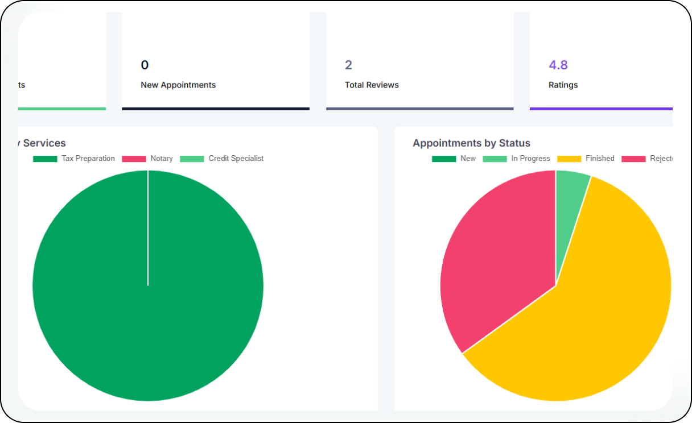Click the purple bar under the Ratings card
This screenshot has height=423, width=692.
[600, 109]
